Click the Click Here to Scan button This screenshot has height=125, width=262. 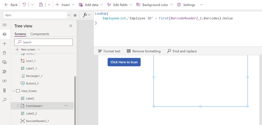[124, 62]
